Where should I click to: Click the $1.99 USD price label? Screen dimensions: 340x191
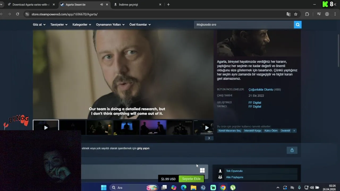tap(168, 179)
